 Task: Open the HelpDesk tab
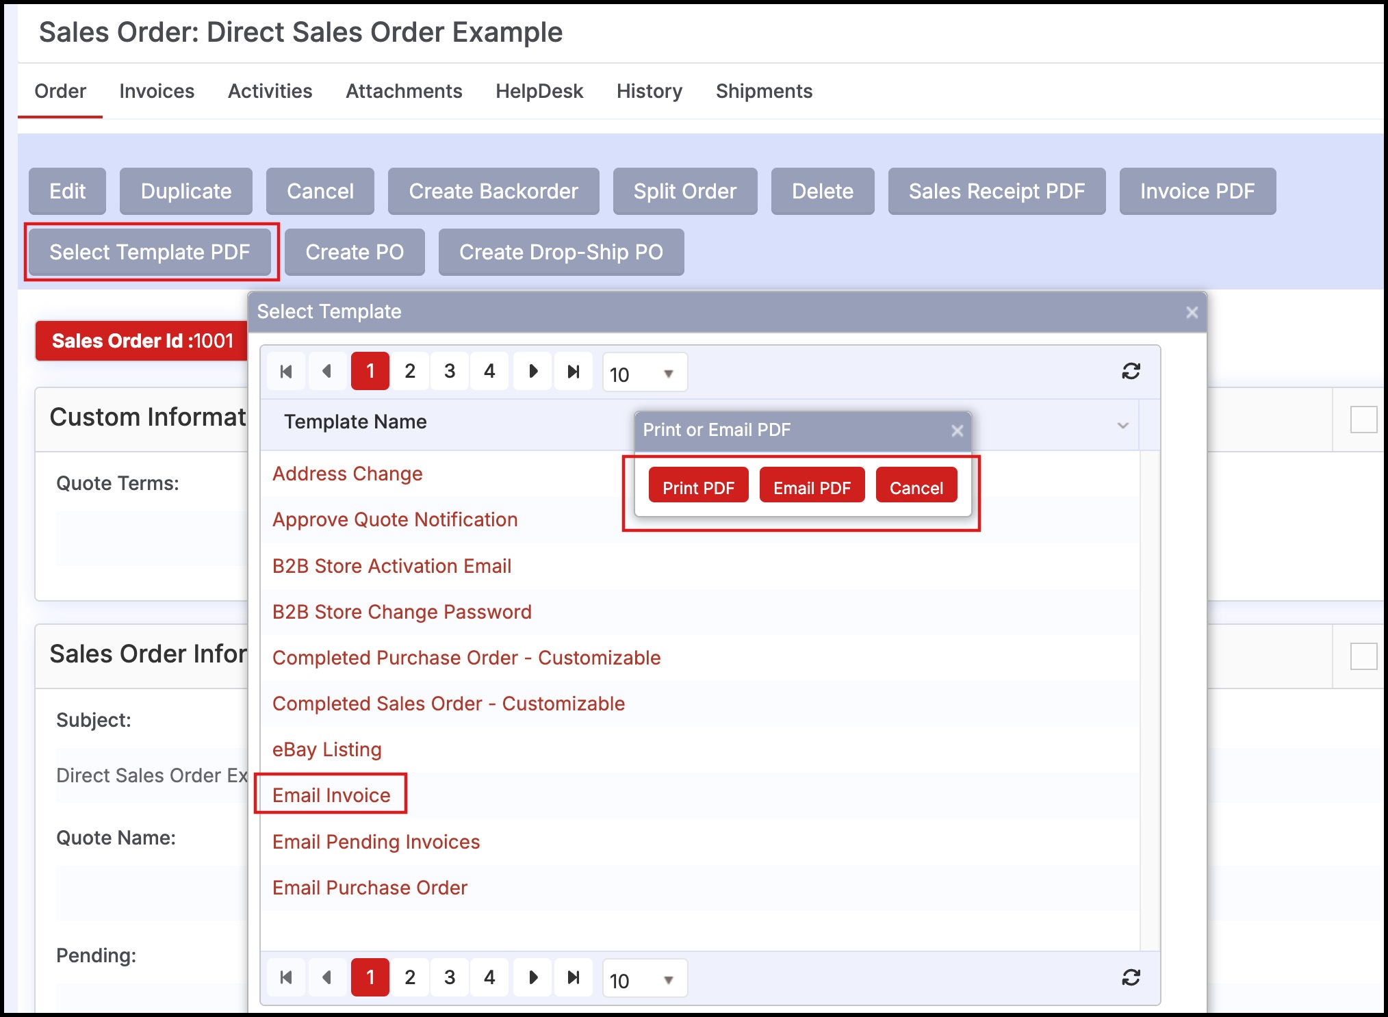click(x=539, y=91)
